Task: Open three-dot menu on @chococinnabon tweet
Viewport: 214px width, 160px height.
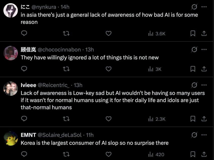Action: [204, 49]
